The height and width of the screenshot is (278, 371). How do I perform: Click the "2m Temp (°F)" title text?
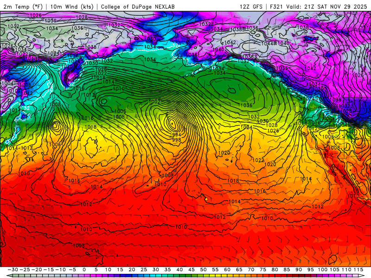click(23, 6)
